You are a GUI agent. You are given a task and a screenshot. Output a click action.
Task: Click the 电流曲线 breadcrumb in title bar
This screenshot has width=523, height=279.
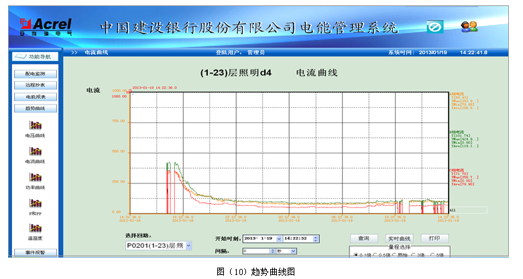[x=97, y=53]
